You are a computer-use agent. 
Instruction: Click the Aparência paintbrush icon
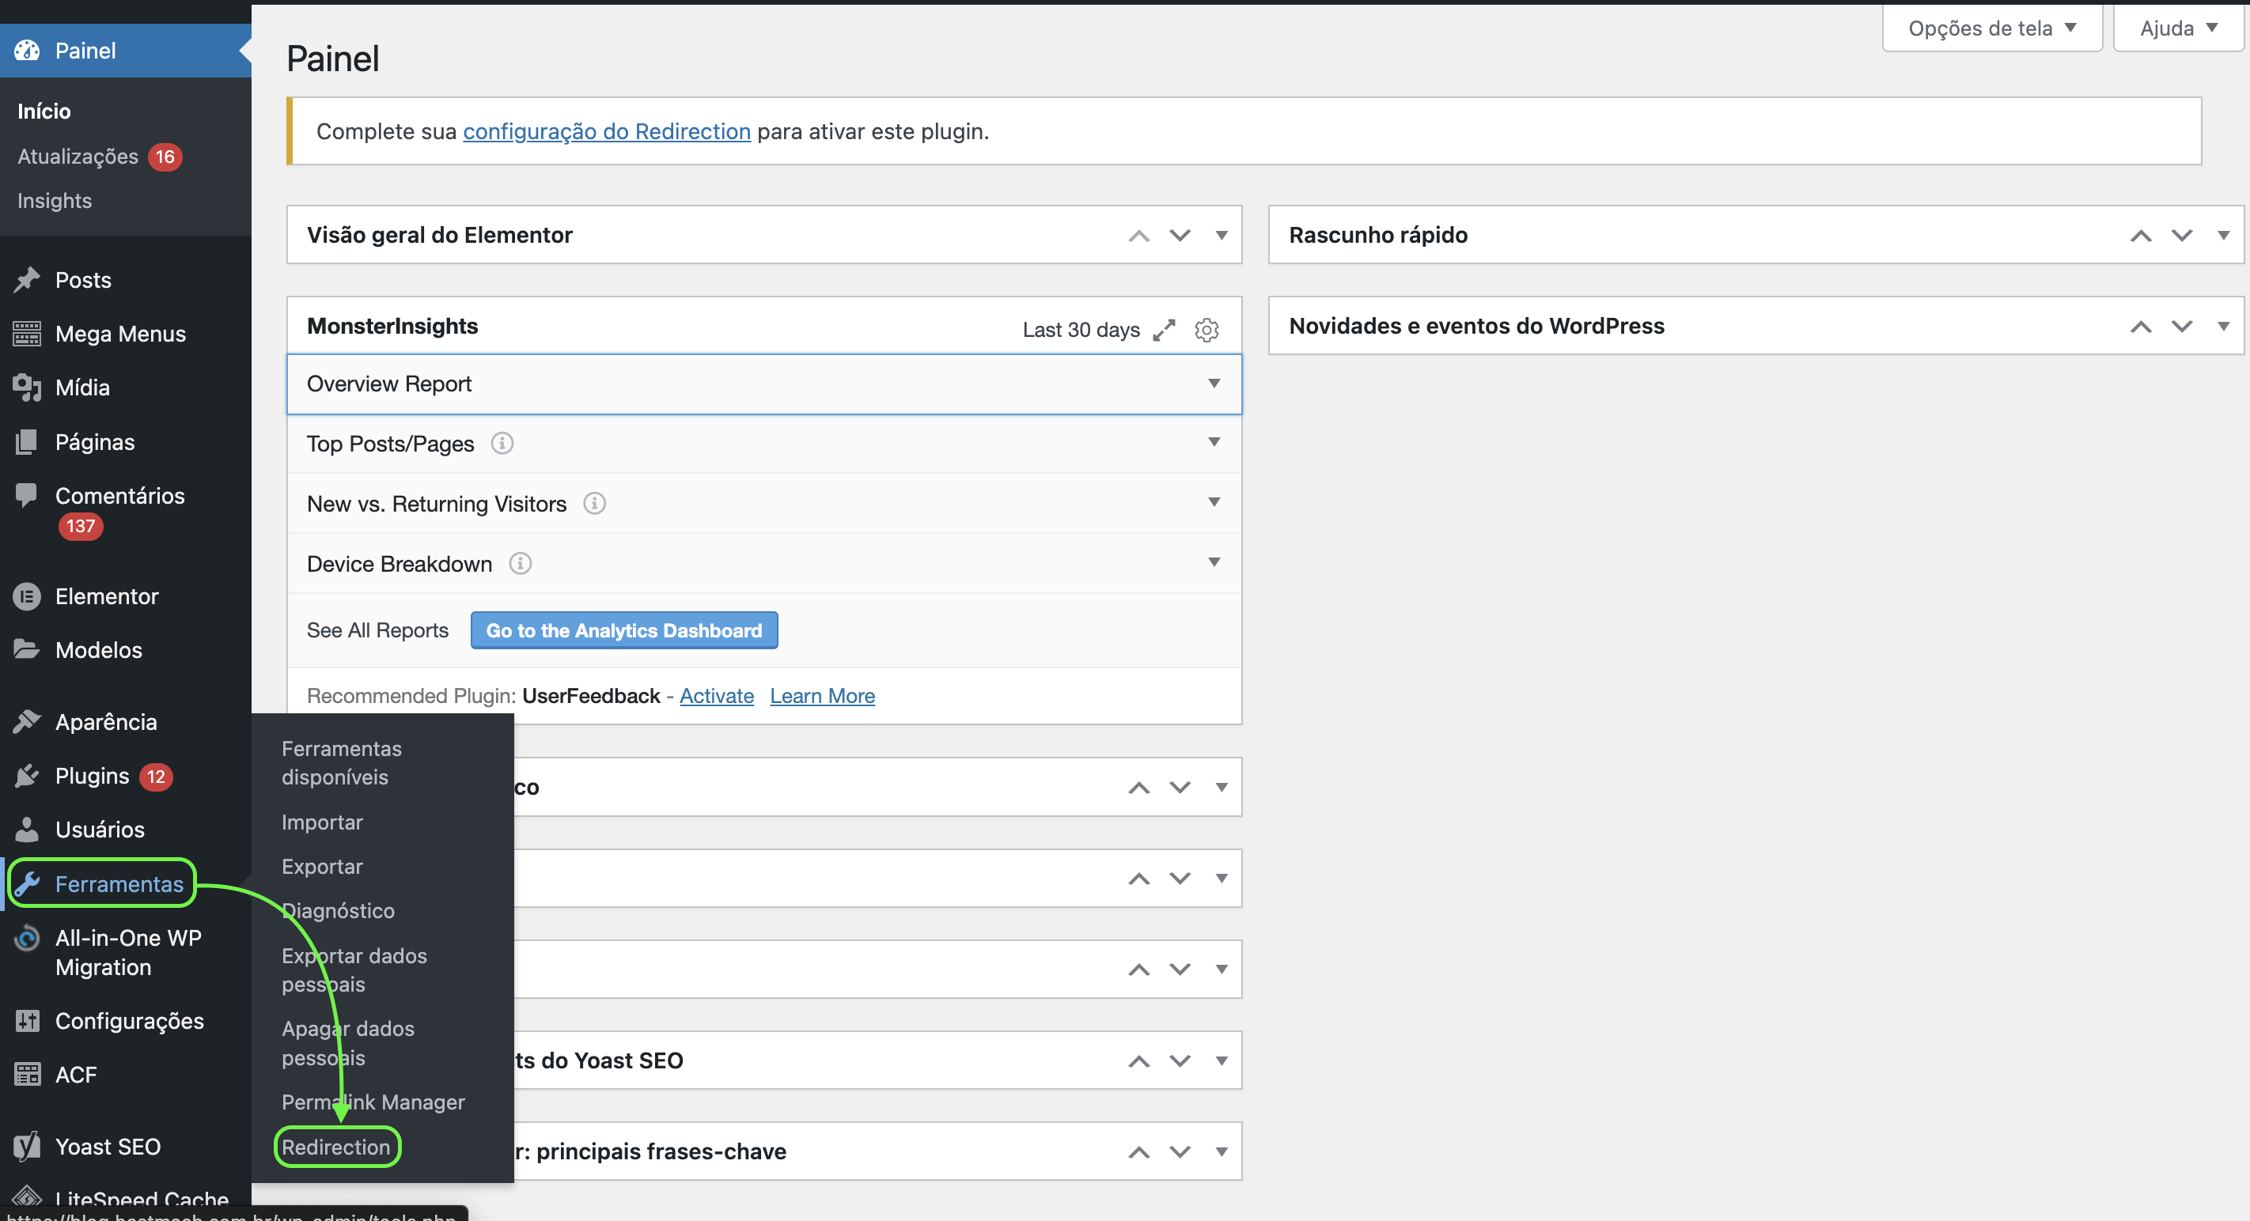point(27,722)
